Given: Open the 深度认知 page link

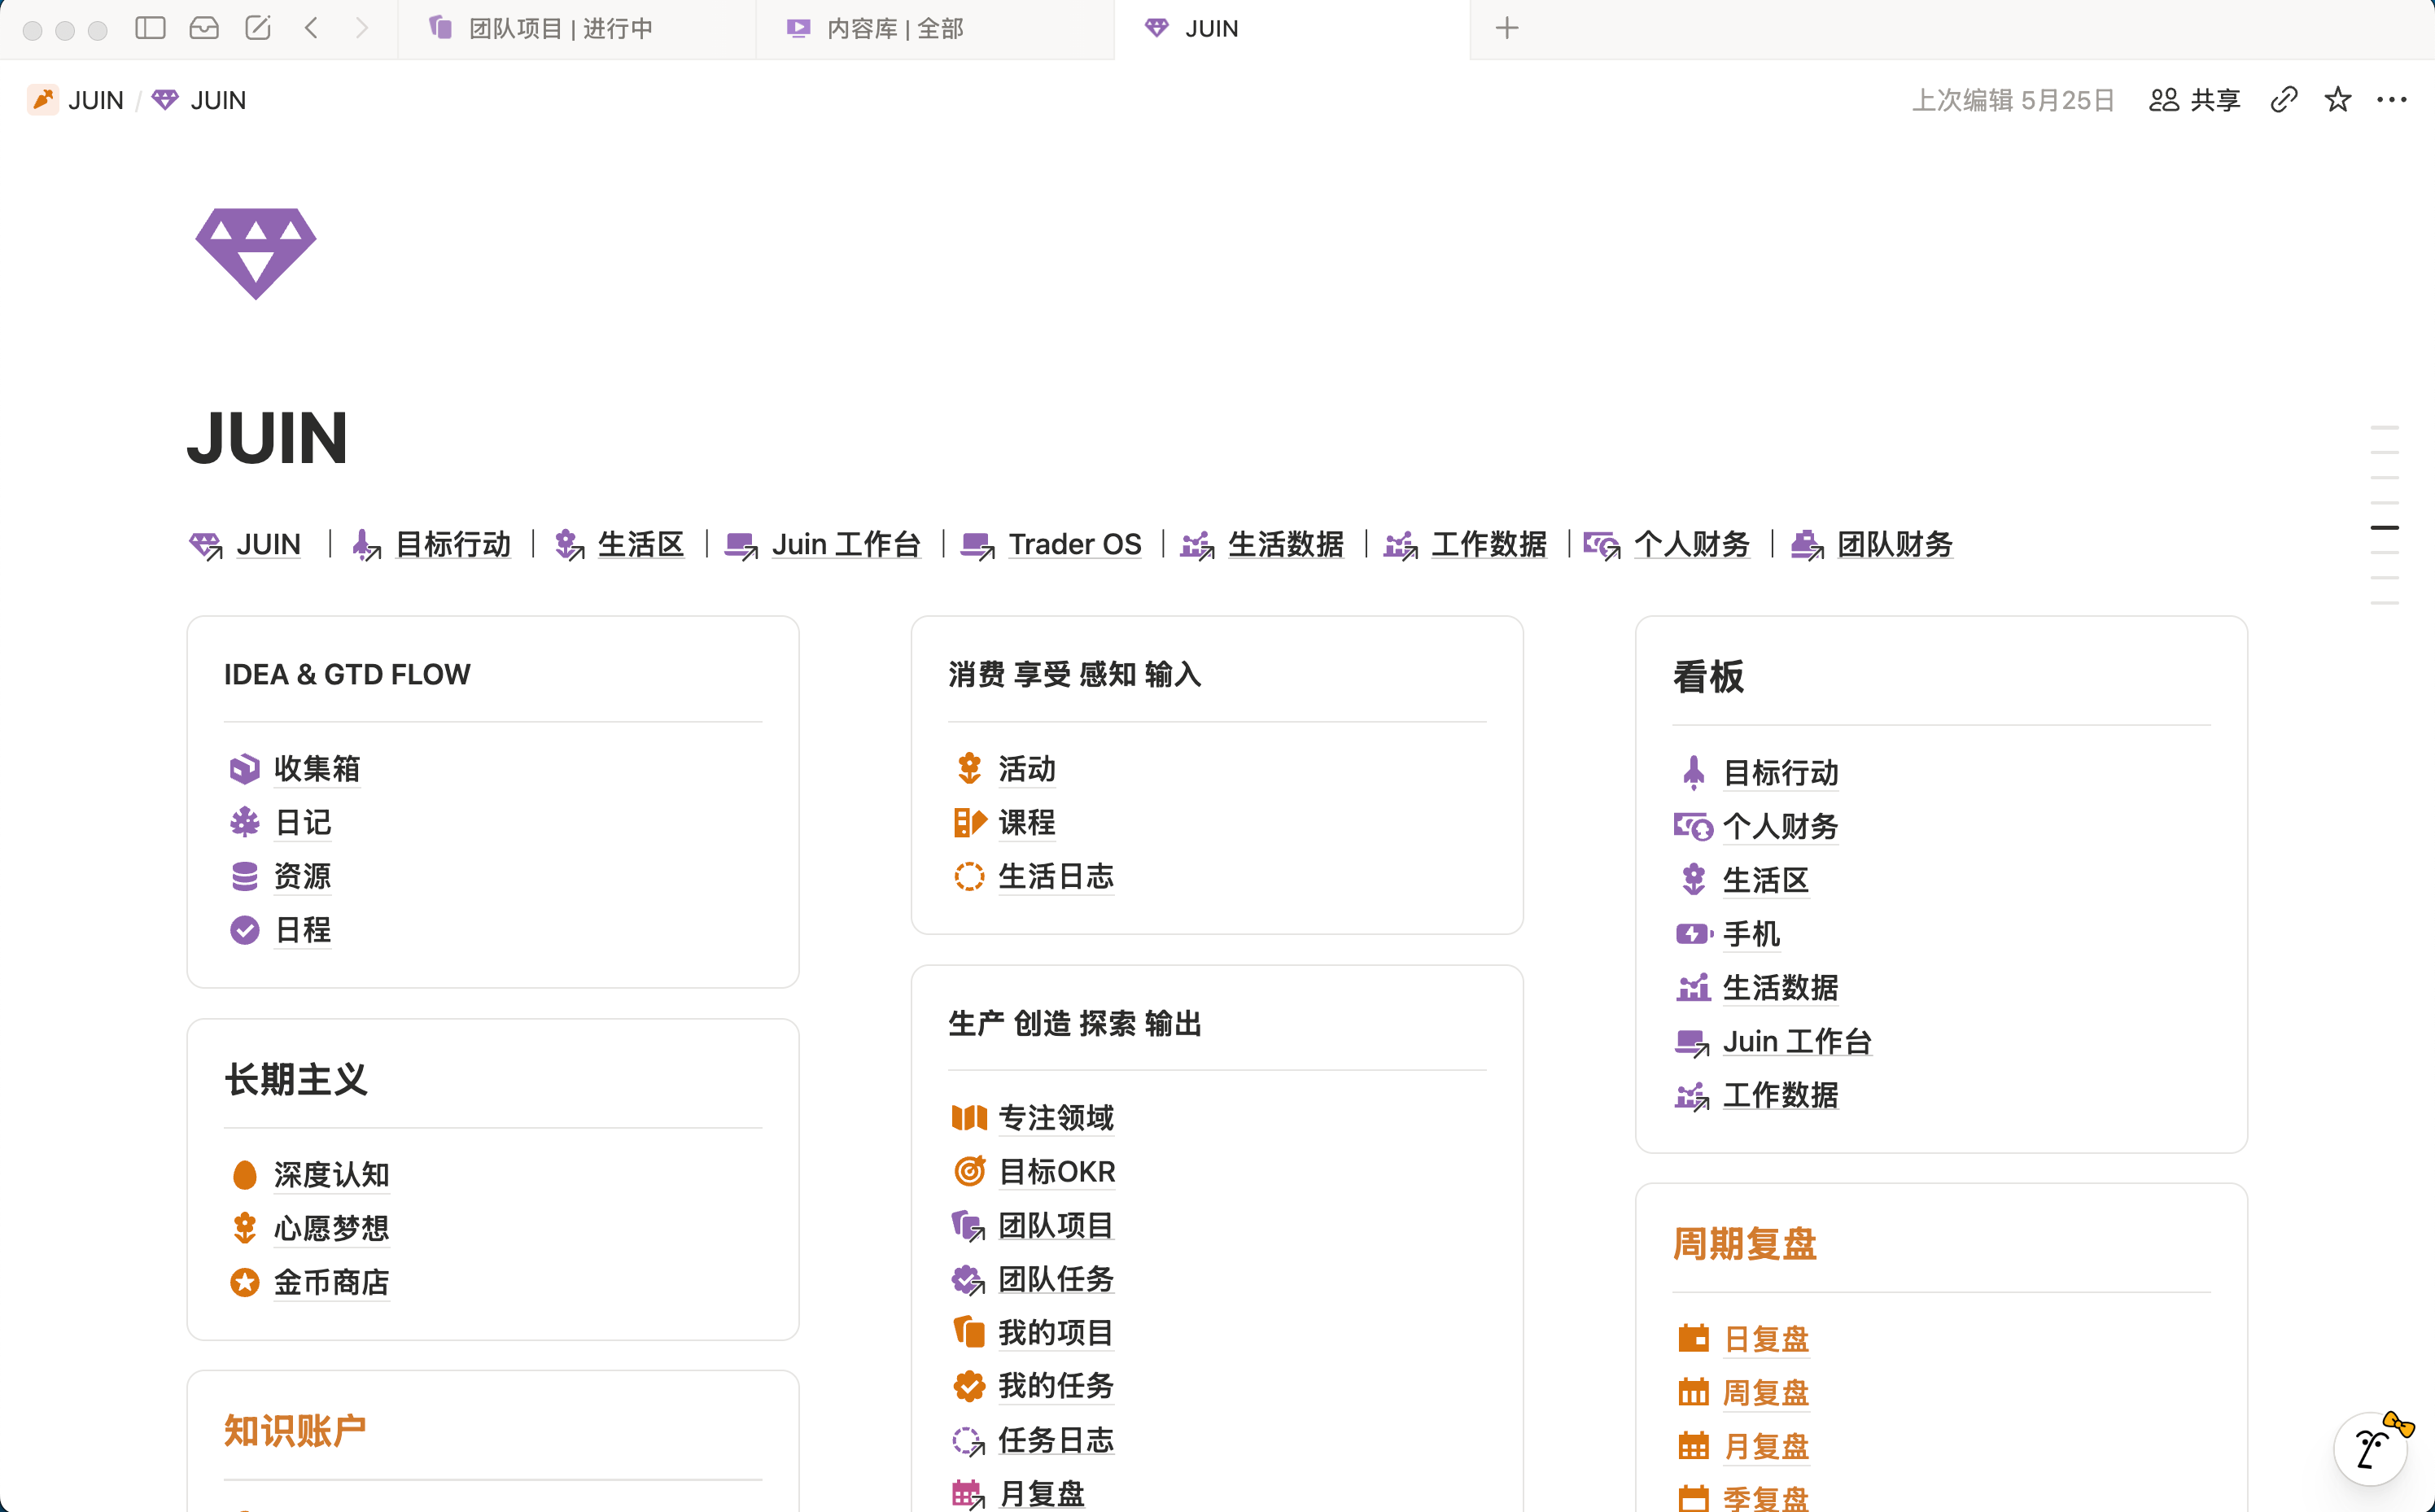Looking at the screenshot, I should click(x=331, y=1174).
